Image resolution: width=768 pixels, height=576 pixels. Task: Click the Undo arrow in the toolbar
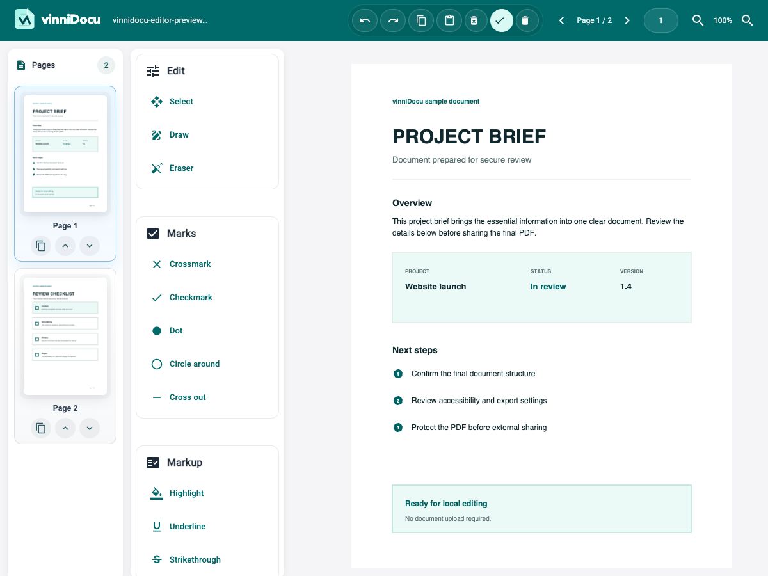tap(365, 20)
